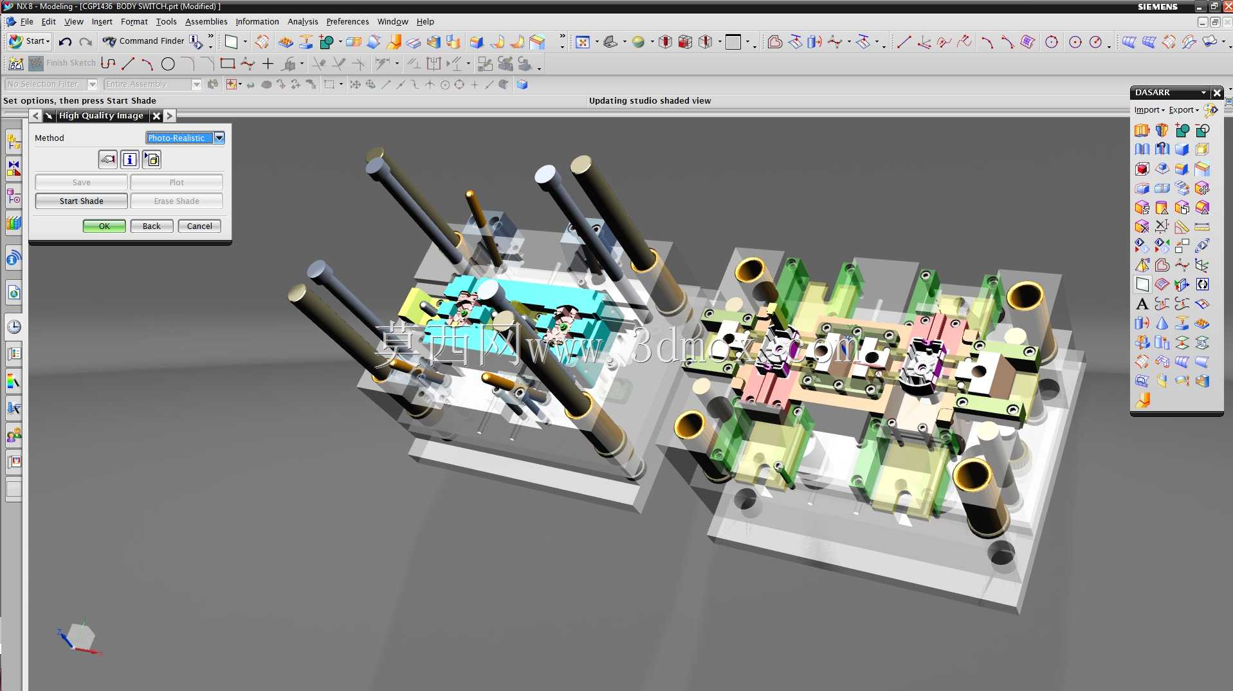Go to previous dialog with left arrow
The image size is (1233, 691).
tap(35, 116)
